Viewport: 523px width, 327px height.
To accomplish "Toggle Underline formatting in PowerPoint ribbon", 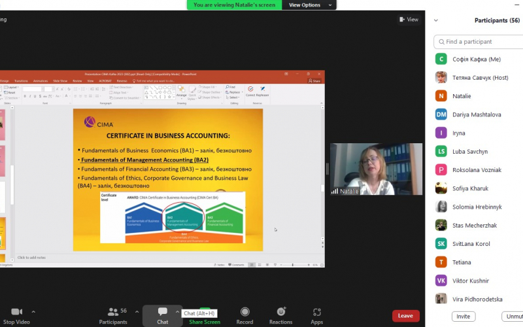I will (35, 96).
